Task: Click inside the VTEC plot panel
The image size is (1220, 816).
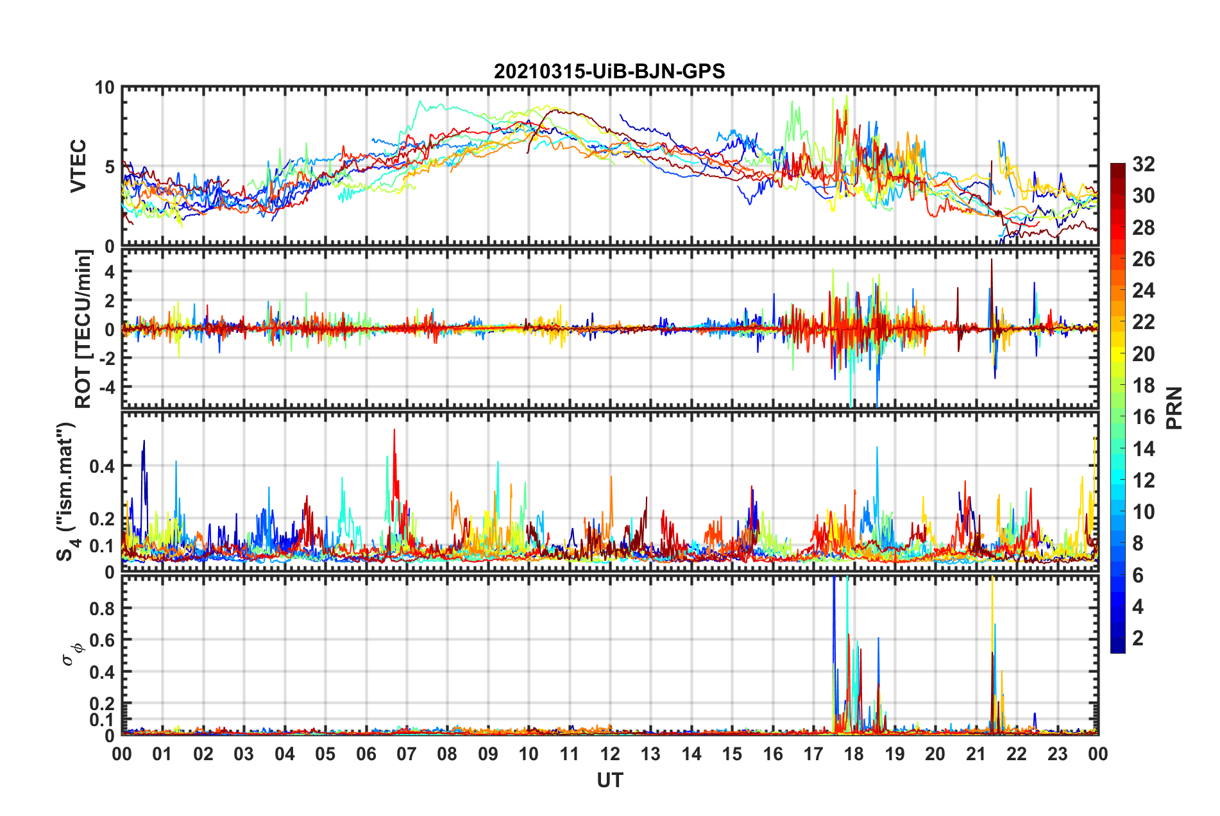Action: point(610,167)
